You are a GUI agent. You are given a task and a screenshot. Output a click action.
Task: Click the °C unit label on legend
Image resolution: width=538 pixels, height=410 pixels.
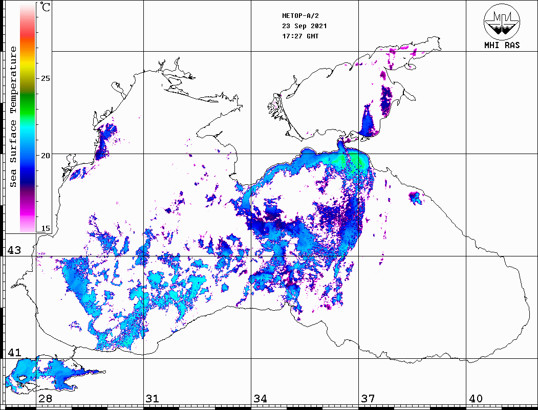(x=45, y=7)
